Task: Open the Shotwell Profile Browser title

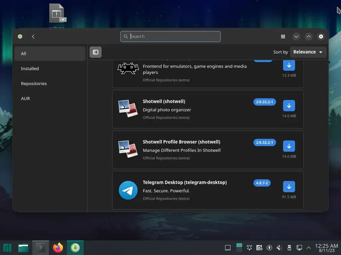Action: click(181, 142)
